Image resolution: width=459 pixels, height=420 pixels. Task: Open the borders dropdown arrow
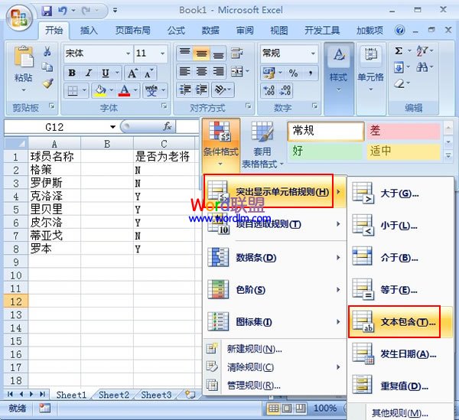(84, 90)
